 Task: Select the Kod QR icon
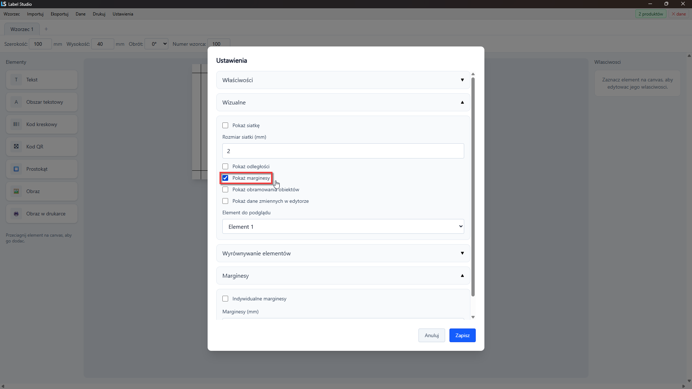point(16,147)
